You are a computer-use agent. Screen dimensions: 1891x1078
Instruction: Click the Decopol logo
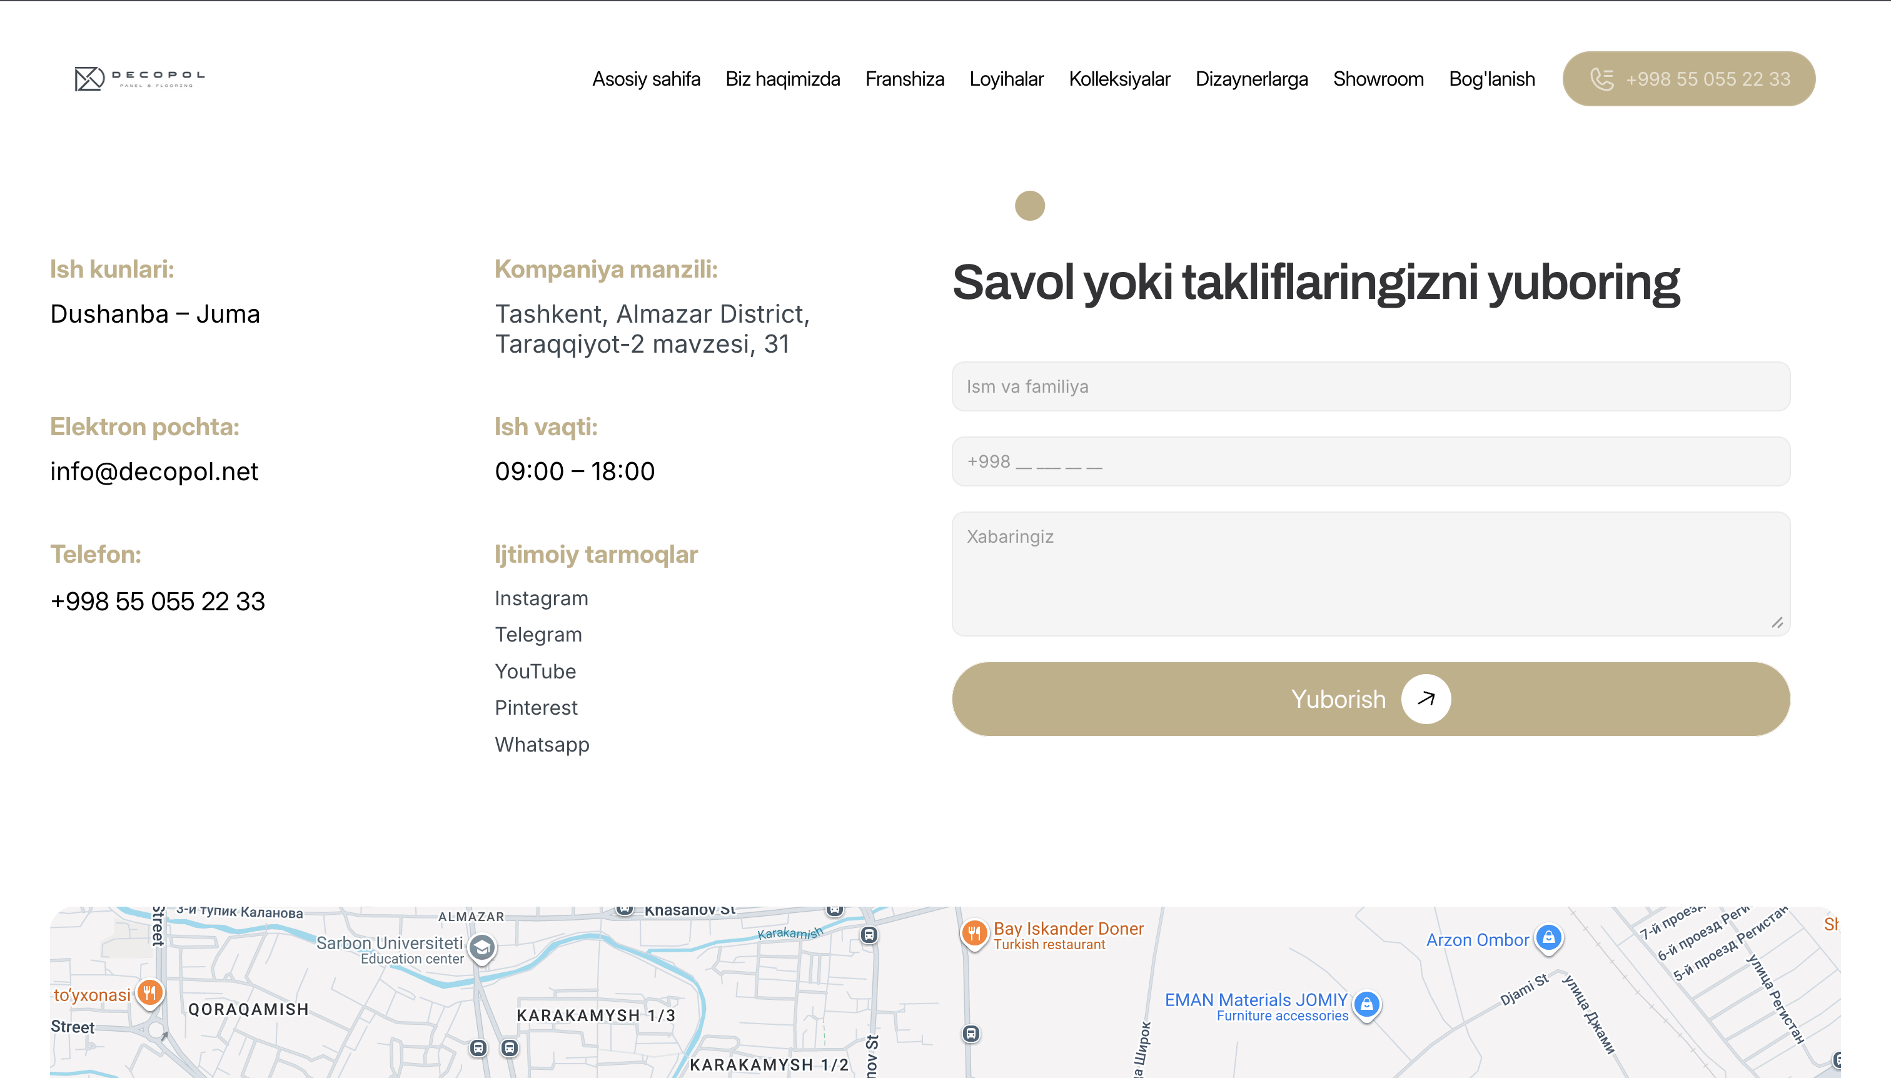coord(140,79)
